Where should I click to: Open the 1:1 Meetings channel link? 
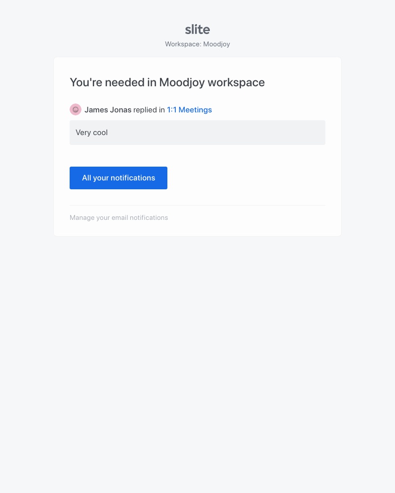click(189, 109)
